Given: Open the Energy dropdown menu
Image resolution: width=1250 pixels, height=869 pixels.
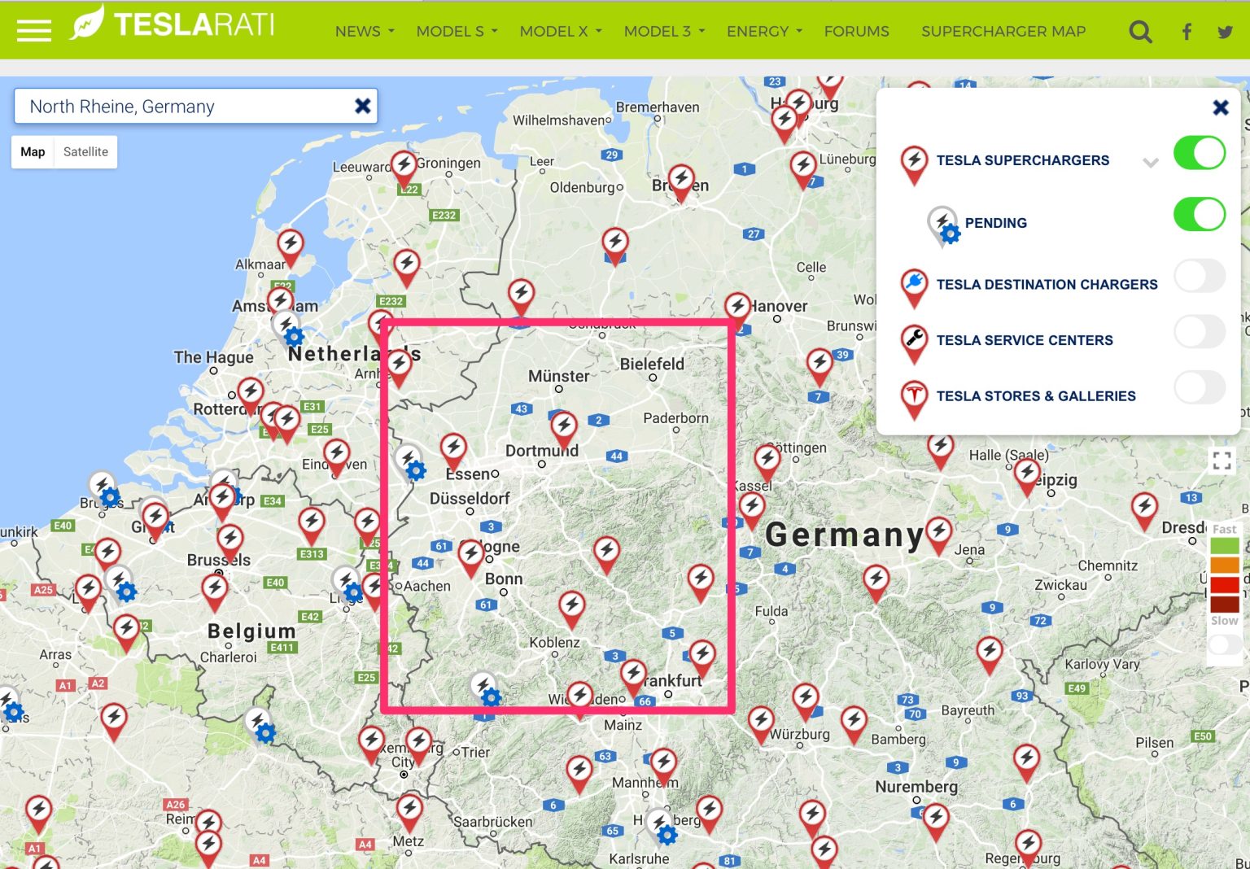Looking at the screenshot, I should coord(764,32).
